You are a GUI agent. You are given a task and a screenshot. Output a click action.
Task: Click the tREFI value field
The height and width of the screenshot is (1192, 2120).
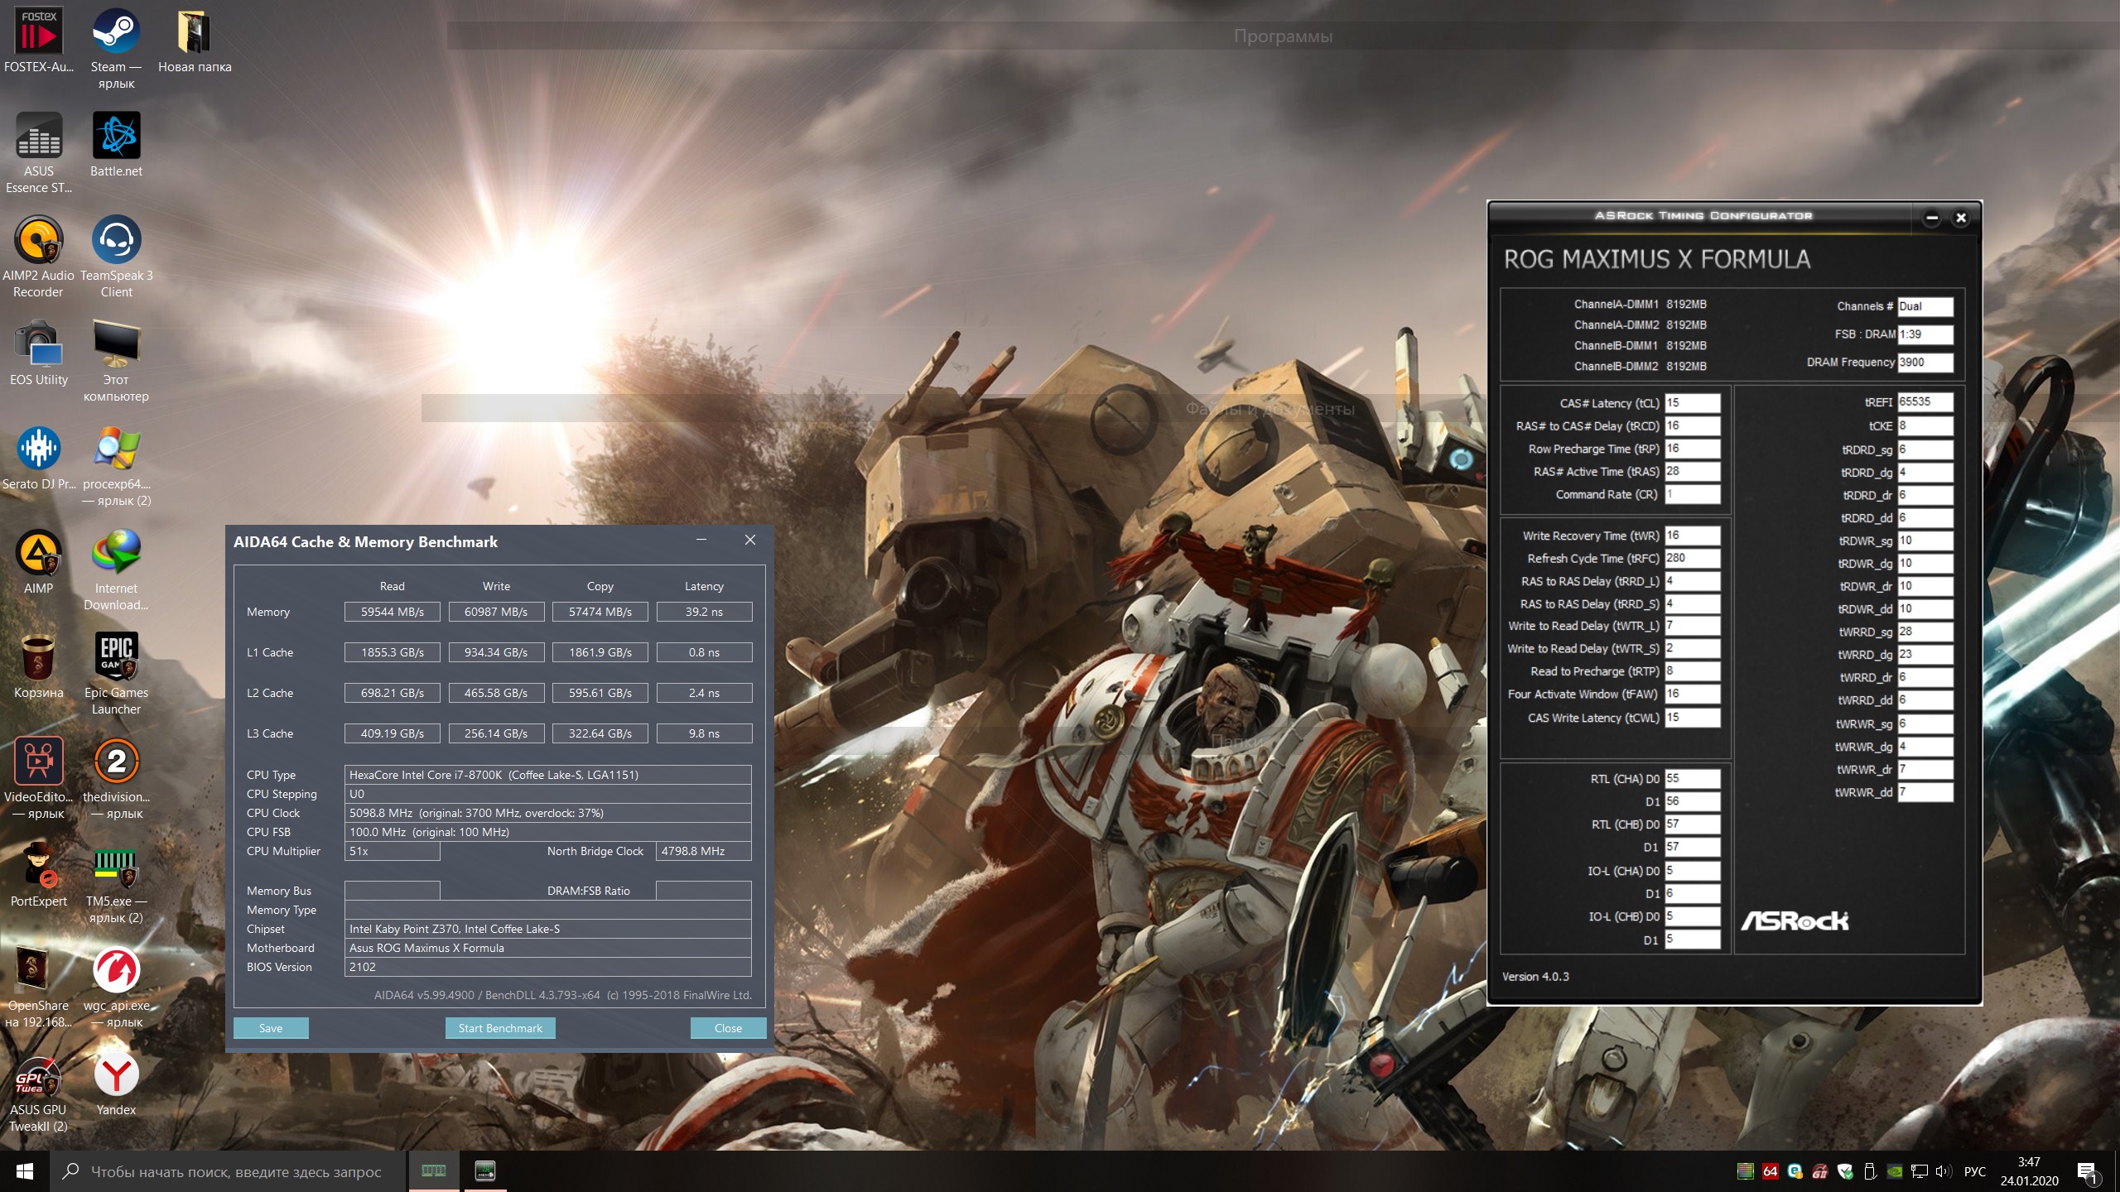tap(1925, 402)
